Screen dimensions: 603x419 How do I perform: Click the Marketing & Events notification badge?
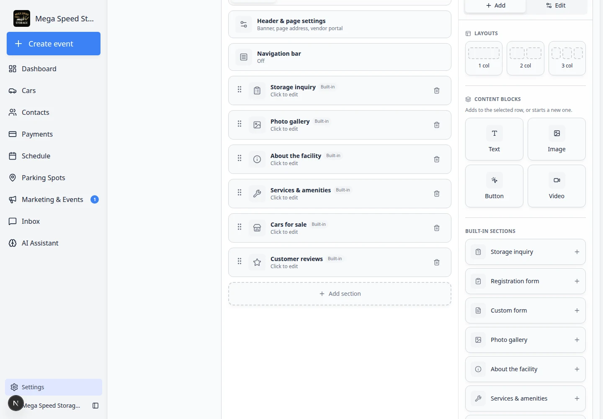(x=95, y=199)
